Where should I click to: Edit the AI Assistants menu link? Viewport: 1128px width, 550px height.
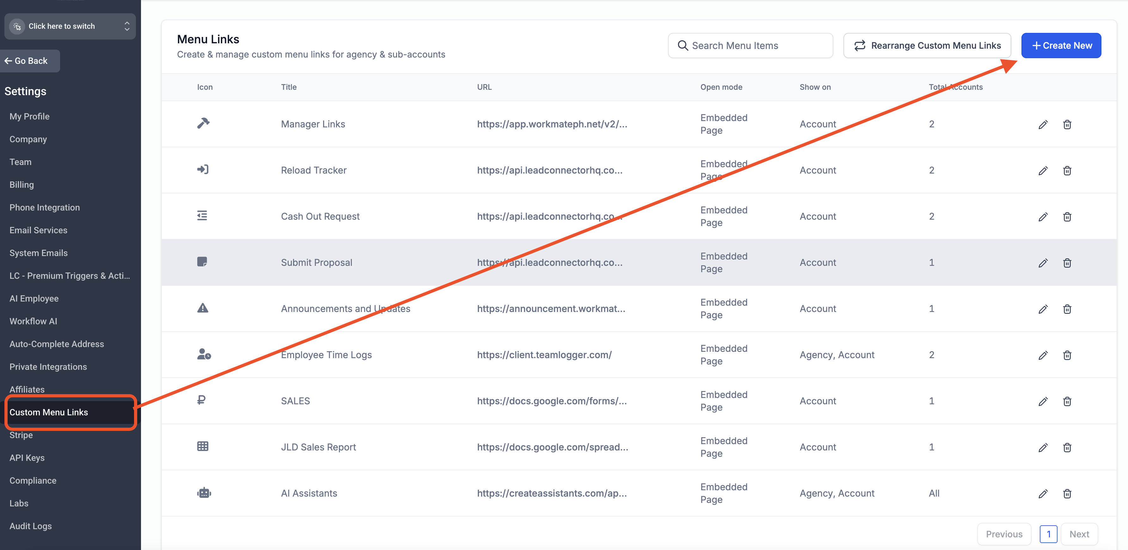[x=1043, y=493]
